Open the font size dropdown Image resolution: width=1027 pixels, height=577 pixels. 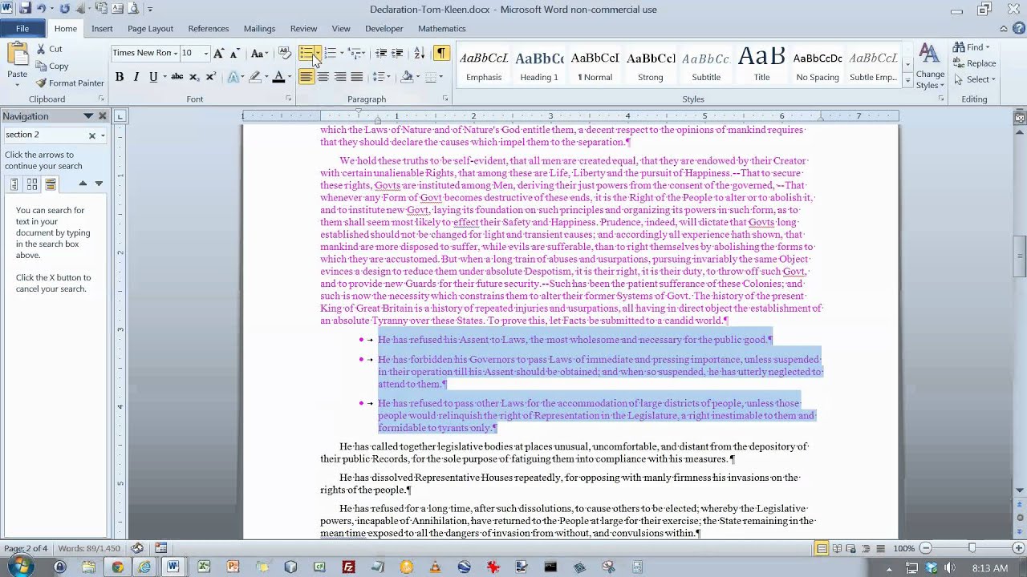coord(205,53)
